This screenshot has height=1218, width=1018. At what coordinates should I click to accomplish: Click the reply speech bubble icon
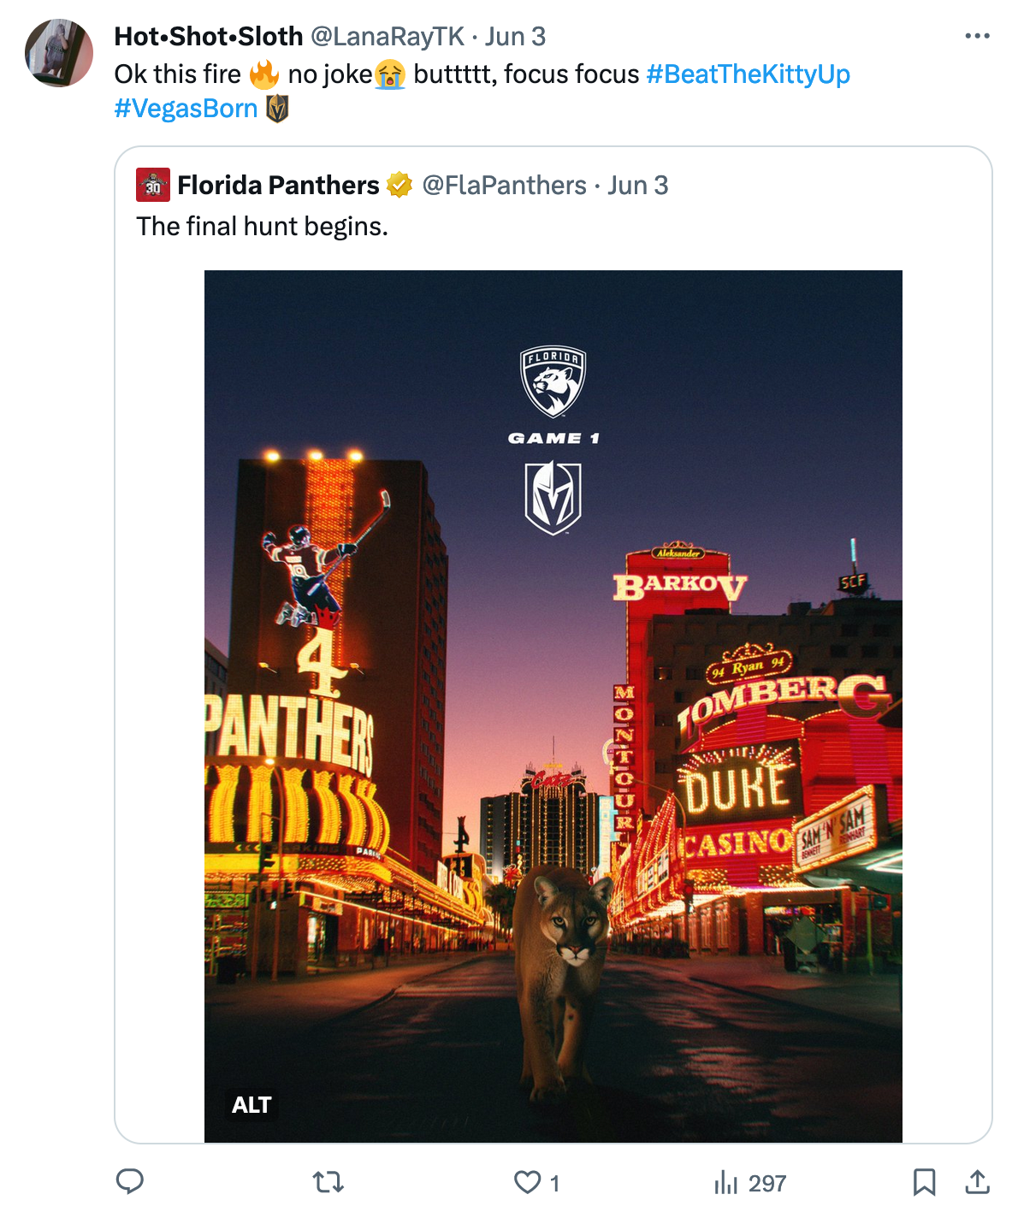129,1181
